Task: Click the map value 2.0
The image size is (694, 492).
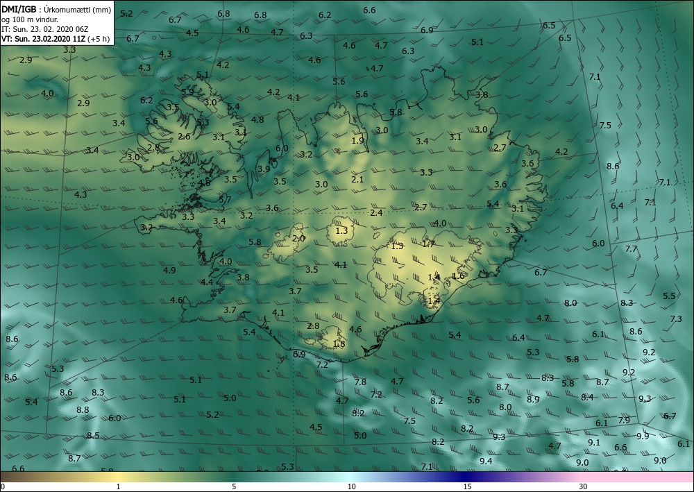Action: [298, 239]
